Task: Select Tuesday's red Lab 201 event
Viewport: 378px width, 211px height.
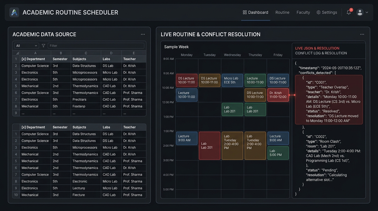Action: pyautogui.click(x=209, y=146)
